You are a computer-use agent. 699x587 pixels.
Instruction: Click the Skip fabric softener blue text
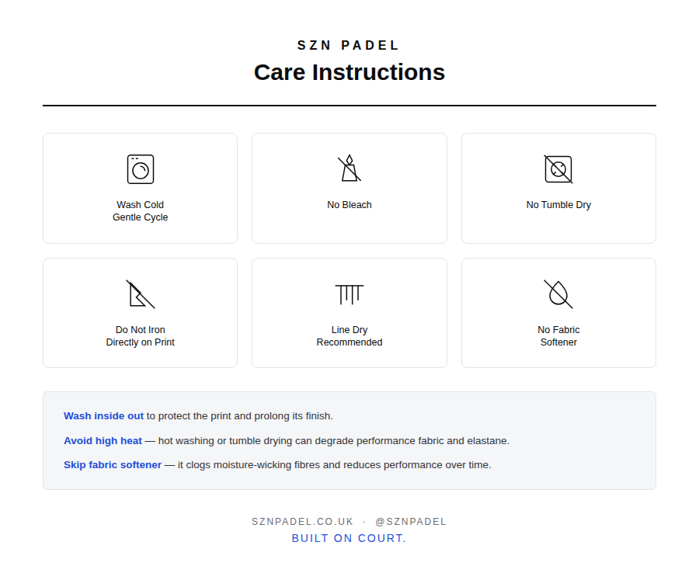pyautogui.click(x=113, y=465)
